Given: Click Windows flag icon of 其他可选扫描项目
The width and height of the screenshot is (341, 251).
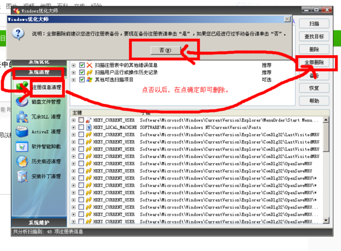Looking at the screenshot, I should (x=89, y=80).
